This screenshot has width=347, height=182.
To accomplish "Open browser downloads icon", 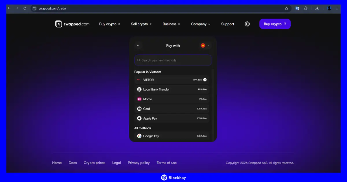I will point(317,8).
